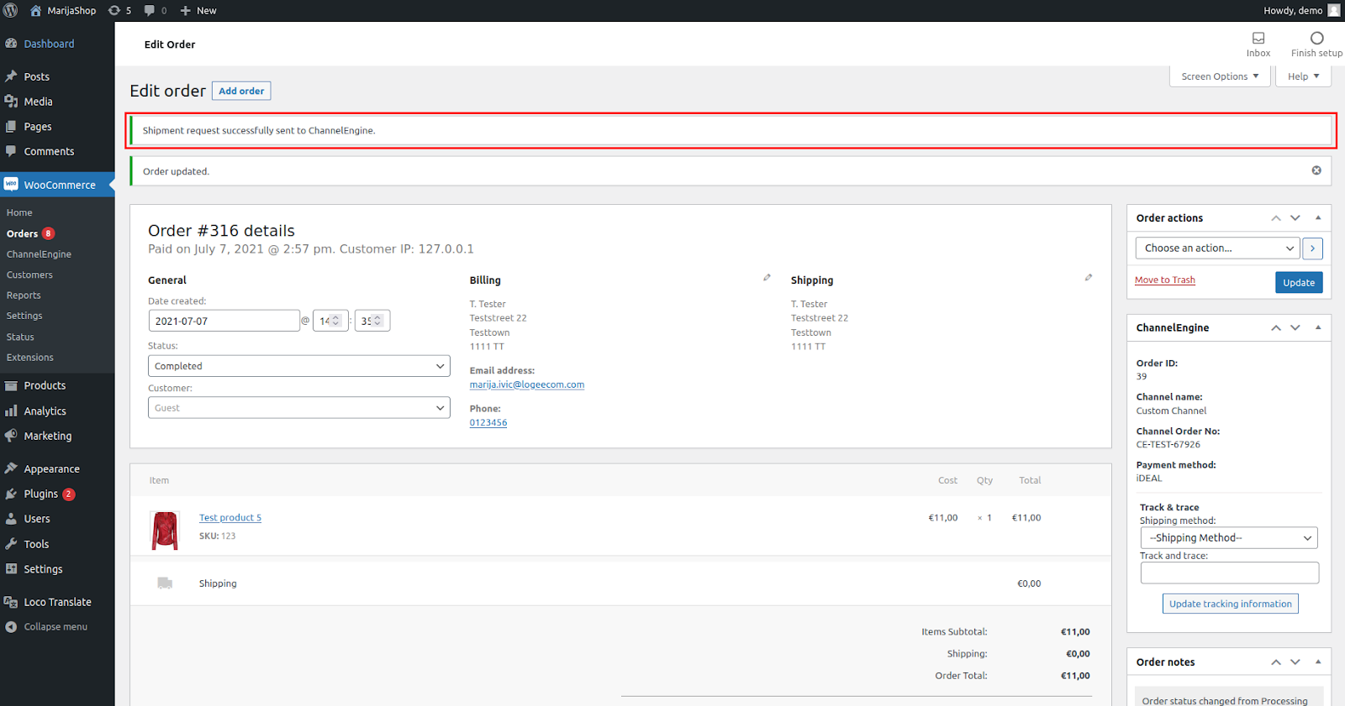
Task: Click the Inbox icon
Action: pyautogui.click(x=1258, y=39)
